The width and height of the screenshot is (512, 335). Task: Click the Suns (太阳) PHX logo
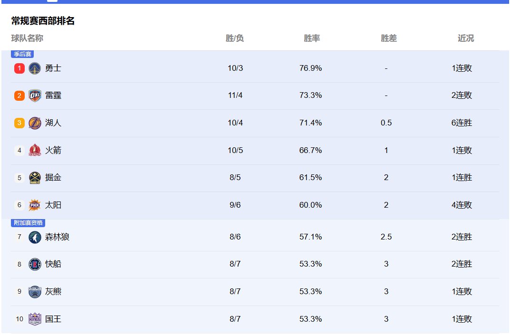[35, 205]
